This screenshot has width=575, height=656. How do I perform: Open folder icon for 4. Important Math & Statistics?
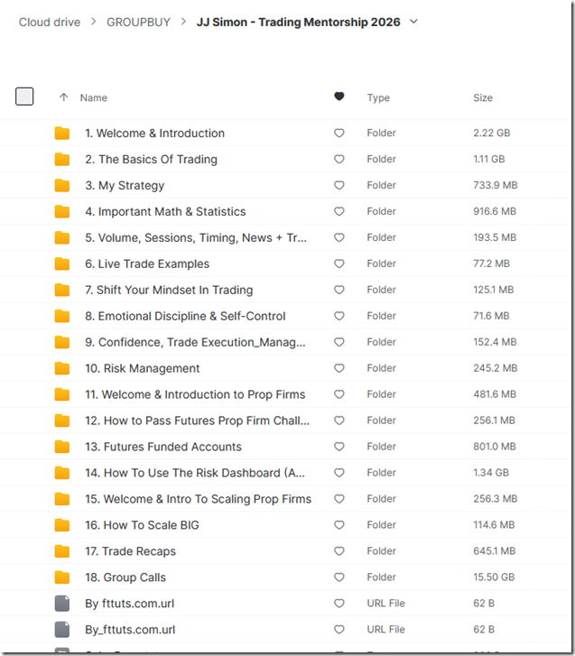(x=62, y=211)
